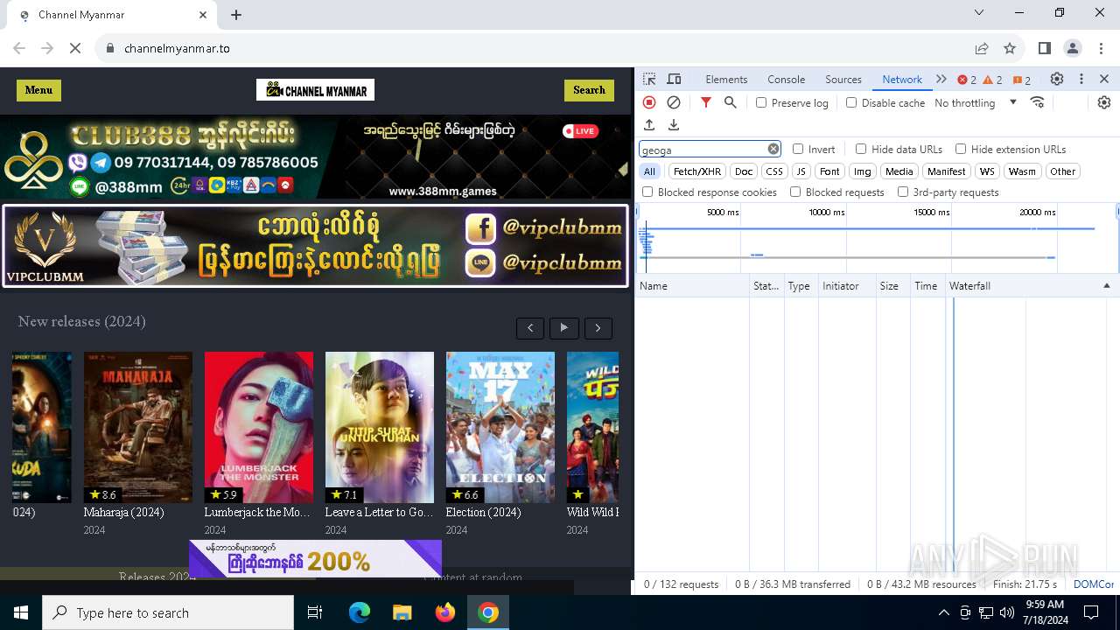The height and width of the screenshot is (630, 1120).
Task: Launch Microsoft Edge from taskbar
Action: tap(360, 612)
